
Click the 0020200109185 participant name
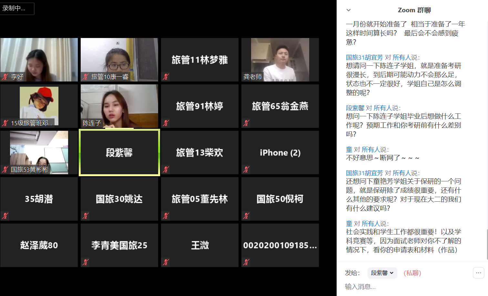pyautogui.click(x=280, y=245)
